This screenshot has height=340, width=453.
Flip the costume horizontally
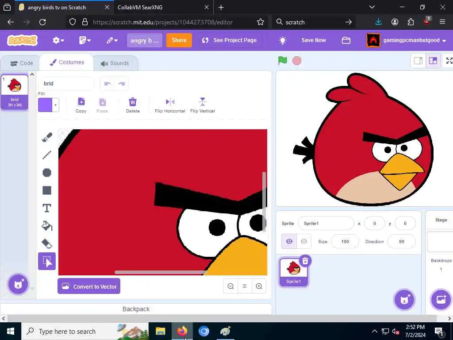click(170, 105)
